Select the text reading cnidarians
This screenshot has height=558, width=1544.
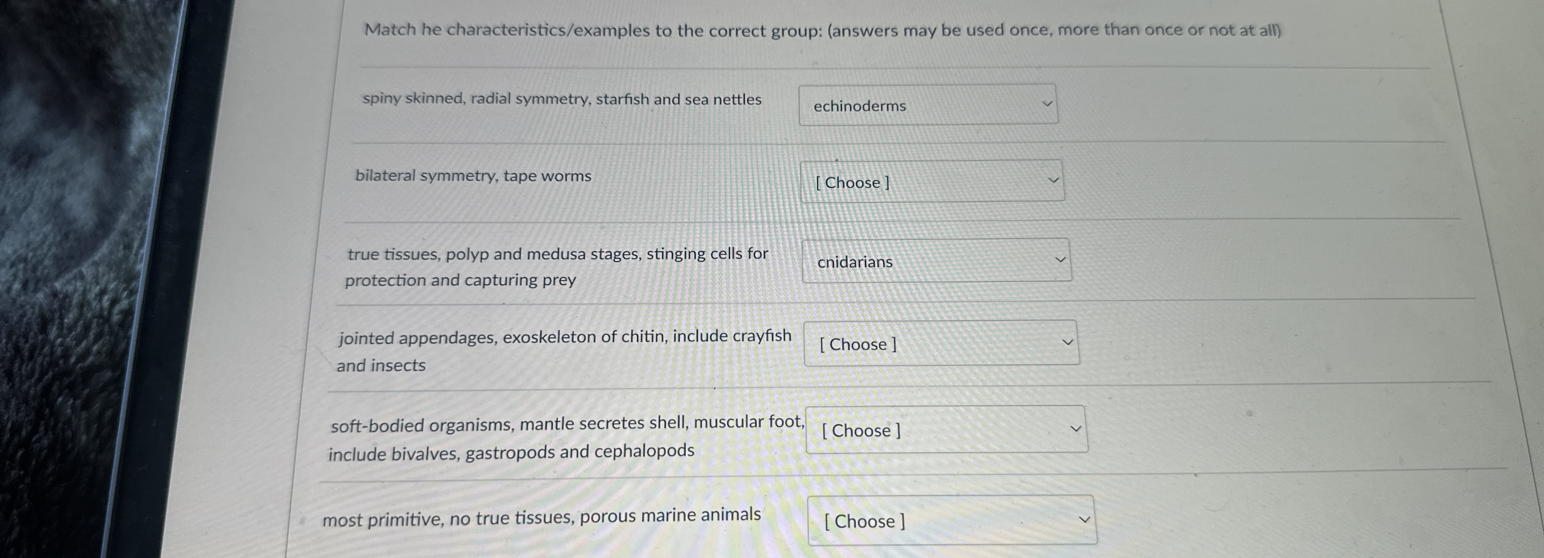click(x=855, y=262)
